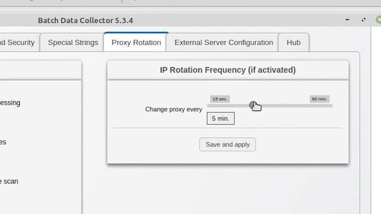Click the '5 min.' value box

pos(220,118)
